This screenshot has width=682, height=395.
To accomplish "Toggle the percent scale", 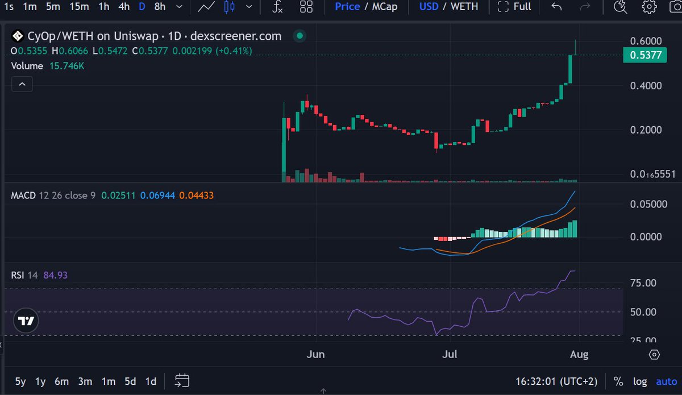I will tap(618, 381).
